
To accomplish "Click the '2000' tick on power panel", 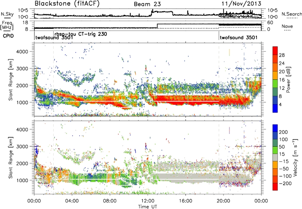I will (22, 85).
